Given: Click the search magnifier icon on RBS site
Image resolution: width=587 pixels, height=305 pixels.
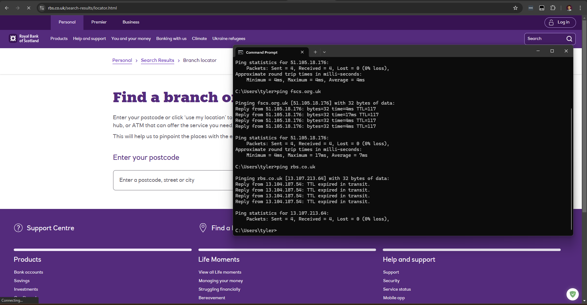Looking at the screenshot, I should (x=569, y=39).
